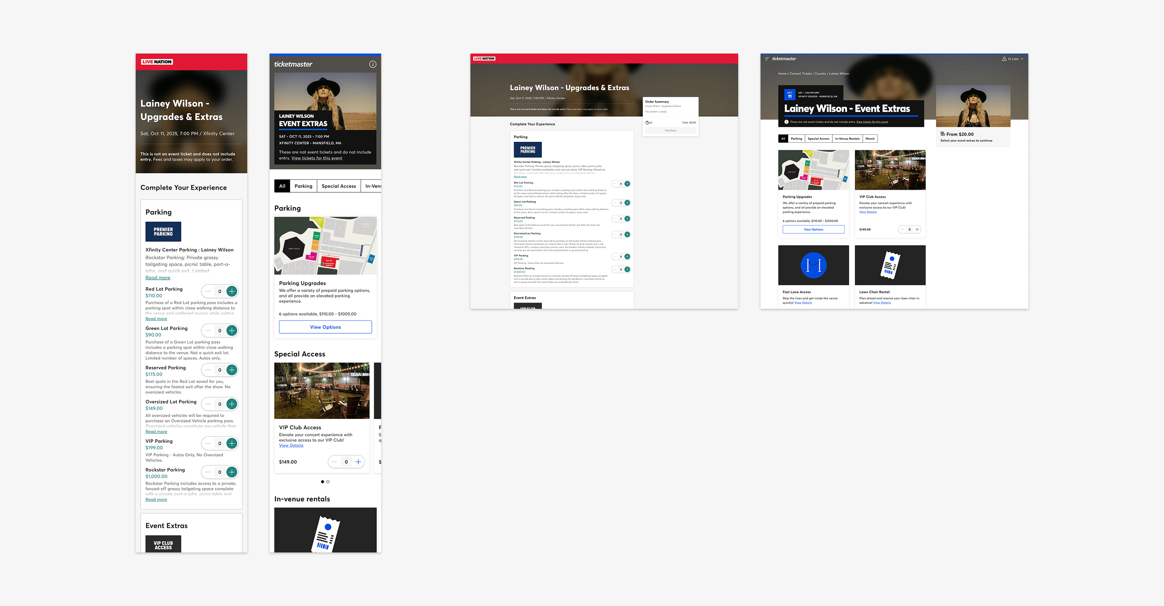This screenshot has height=606, width=1164.
Task: Click the Premier Parking badge in Live Nation mobile
Action: click(163, 231)
